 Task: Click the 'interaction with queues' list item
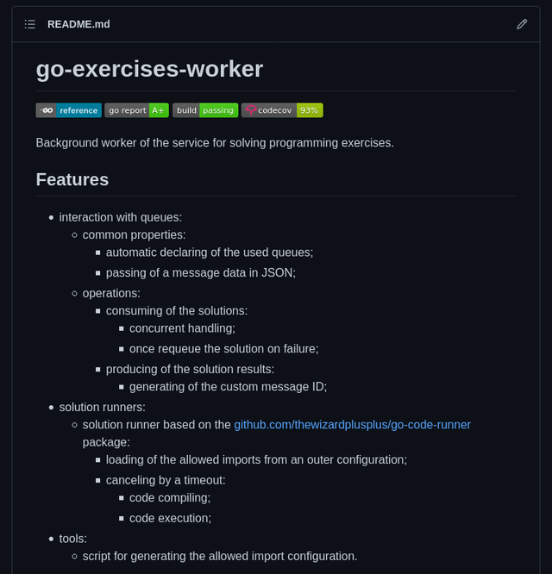coord(121,217)
